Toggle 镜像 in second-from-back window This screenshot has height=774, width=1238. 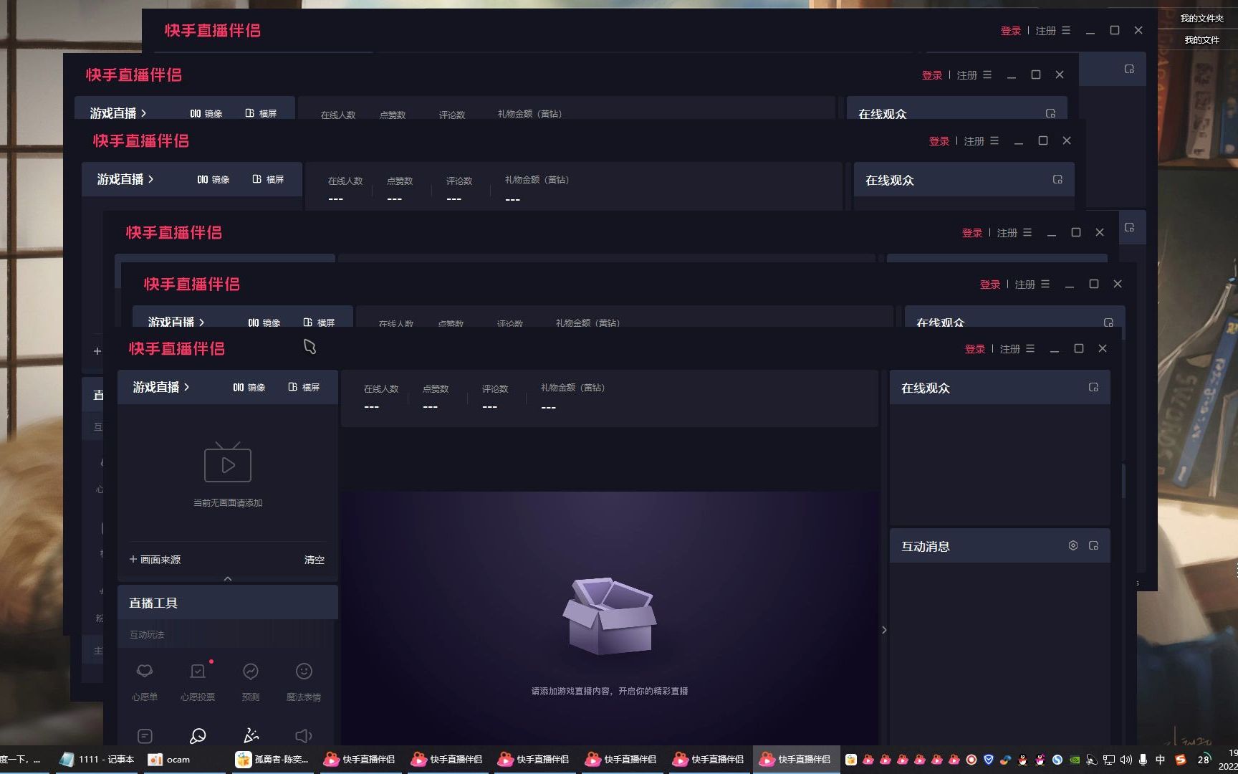pyautogui.click(x=206, y=113)
